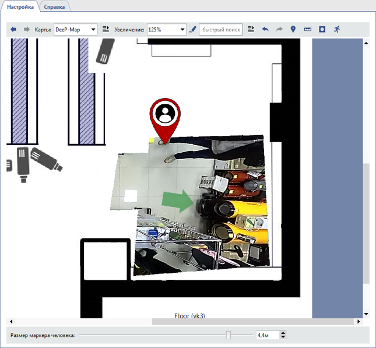Viewport: 376px width, 348px height.
Task: Click the pencil edit icon beside zoom dropdown
Action: coord(193,29)
